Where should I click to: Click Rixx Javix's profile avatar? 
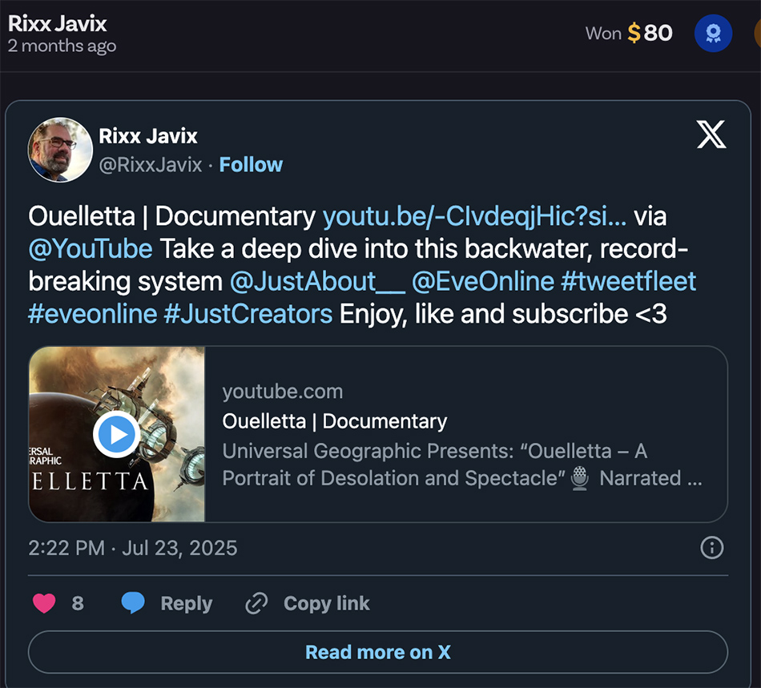(x=60, y=150)
